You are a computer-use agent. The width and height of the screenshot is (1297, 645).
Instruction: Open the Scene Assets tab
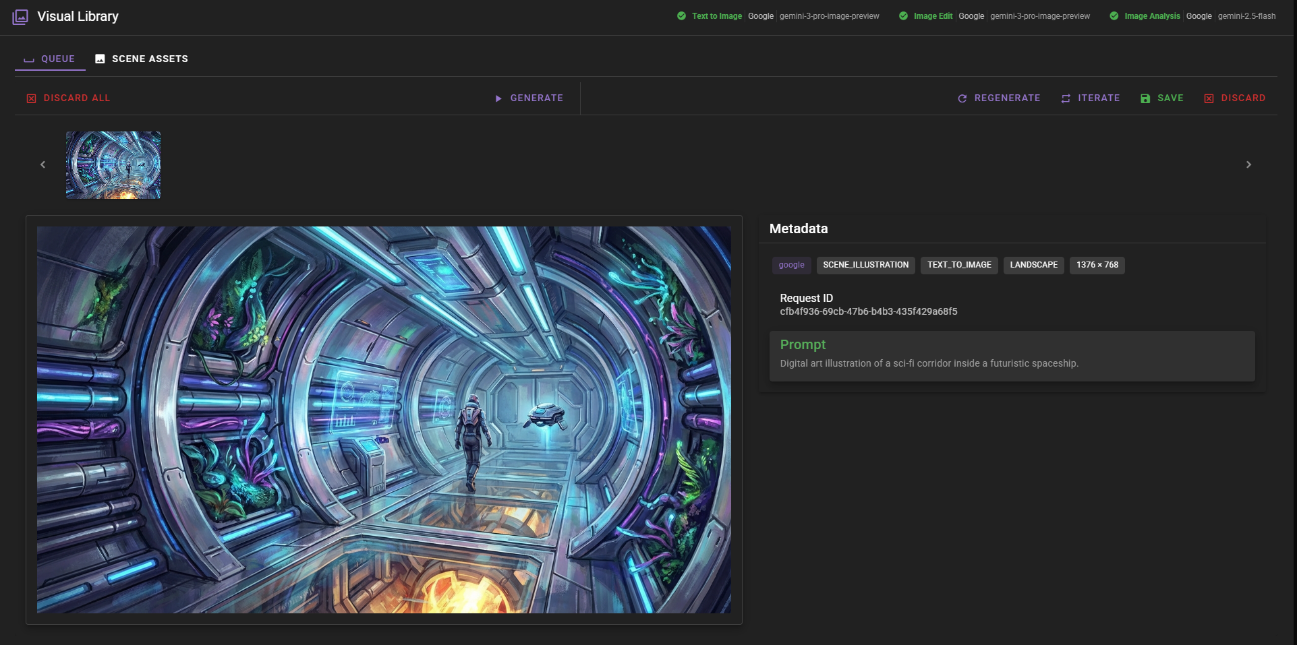[141, 58]
